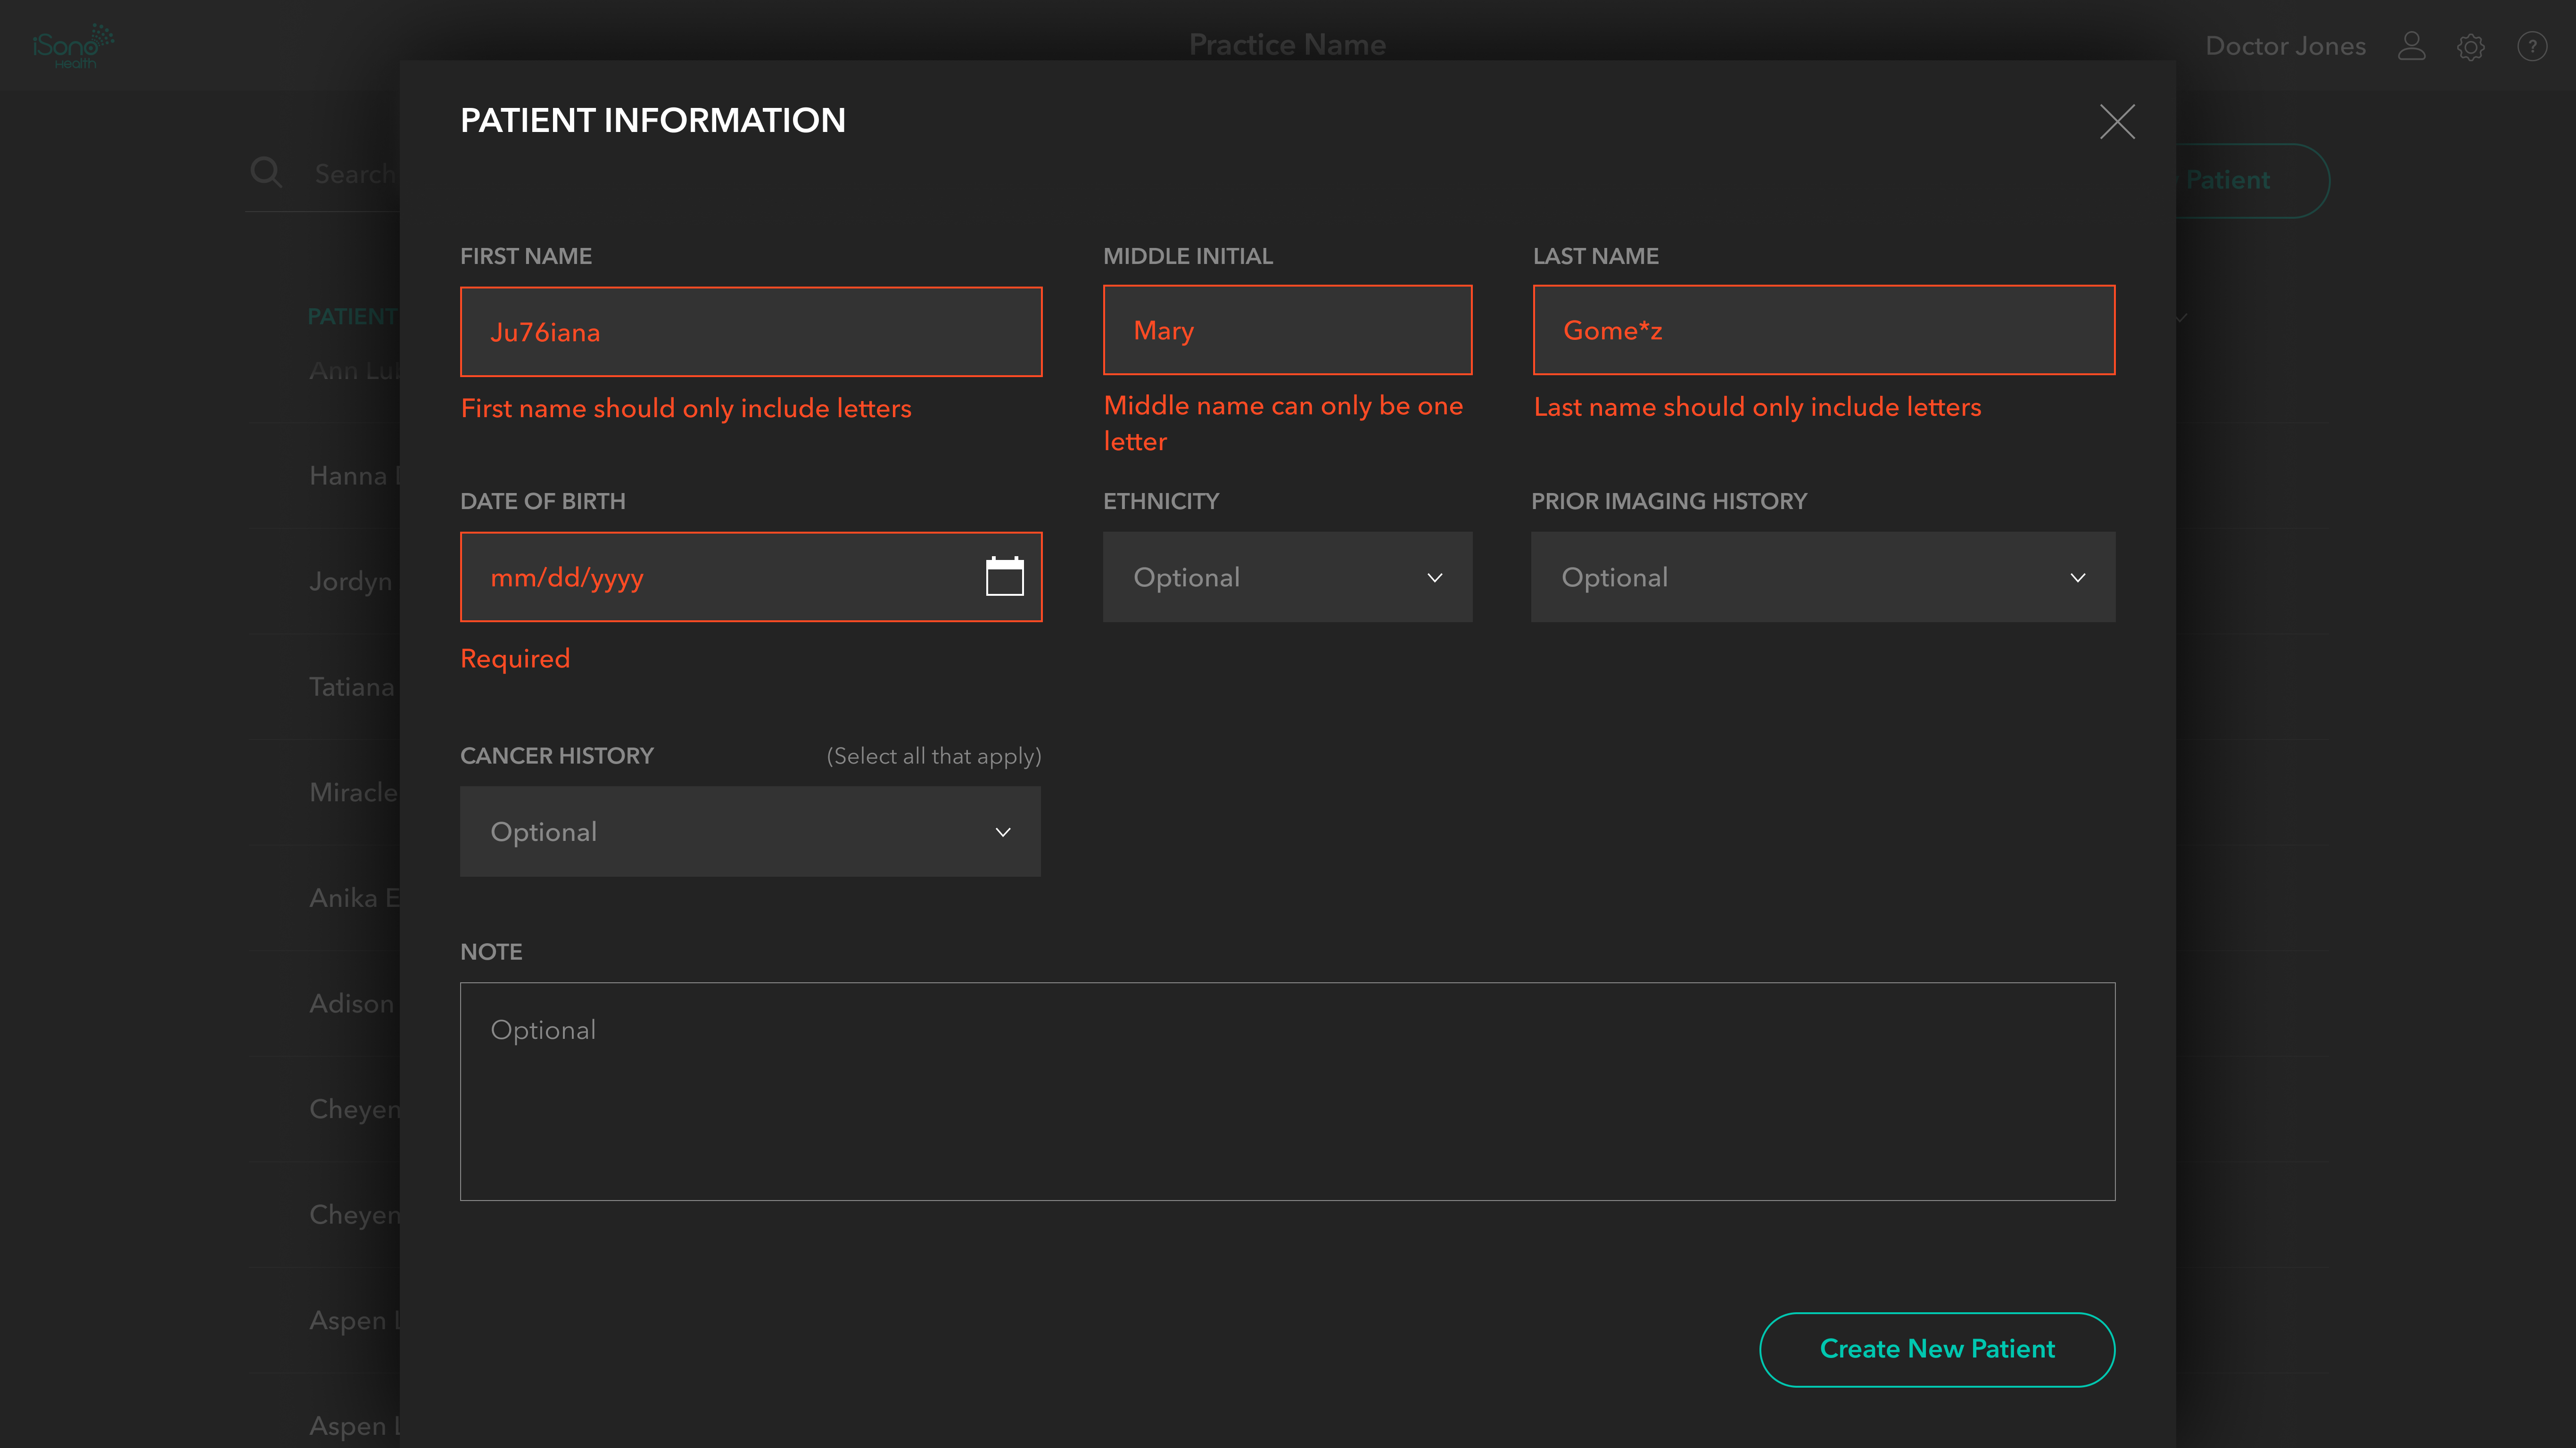Open settings via the gear icon
The height and width of the screenshot is (1448, 2576).
(x=2470, y=46)
